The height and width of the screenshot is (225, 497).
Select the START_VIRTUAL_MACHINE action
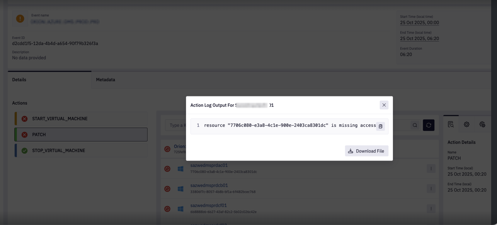point(60,119)
